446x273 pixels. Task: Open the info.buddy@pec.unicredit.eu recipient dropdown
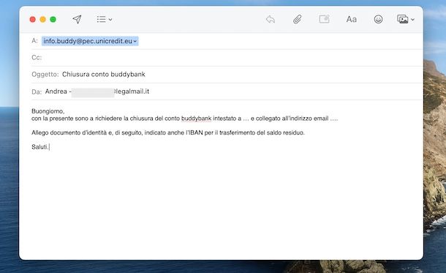pos(90,41)
